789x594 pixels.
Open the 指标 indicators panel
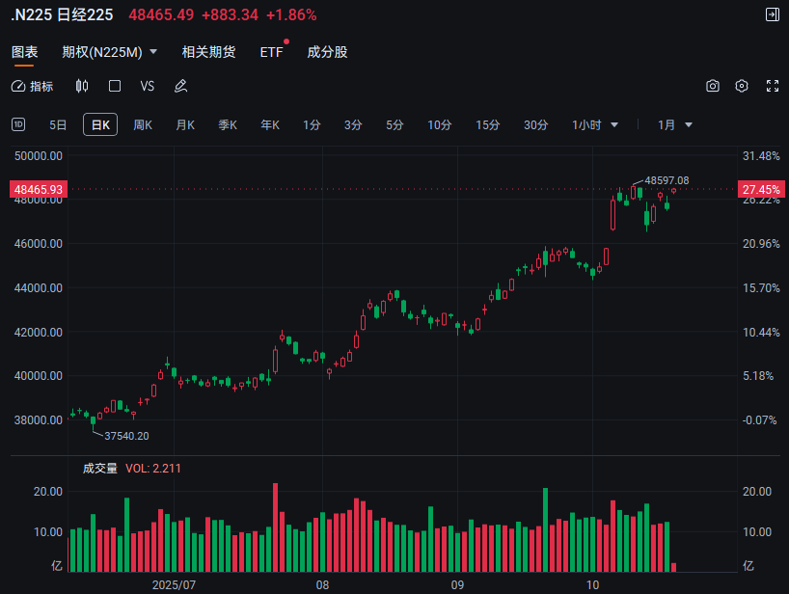point(33,86)
